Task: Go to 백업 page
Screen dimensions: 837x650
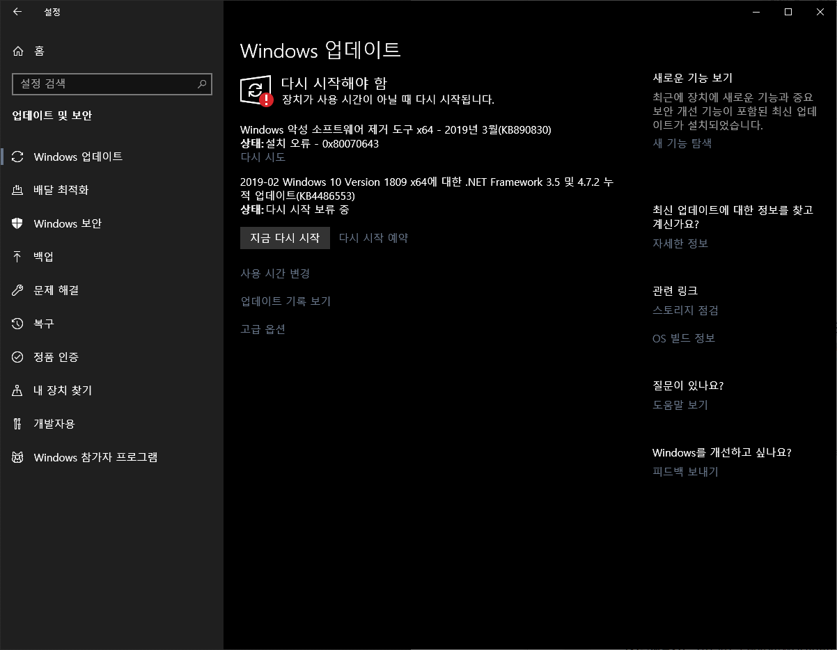Action: 111,257
